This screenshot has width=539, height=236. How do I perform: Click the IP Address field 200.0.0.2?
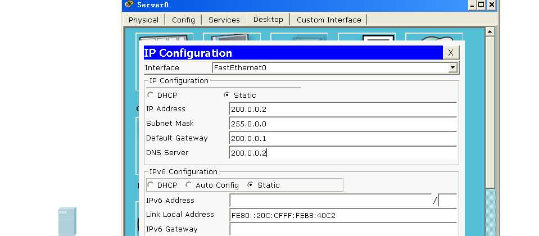click(343, 109)
